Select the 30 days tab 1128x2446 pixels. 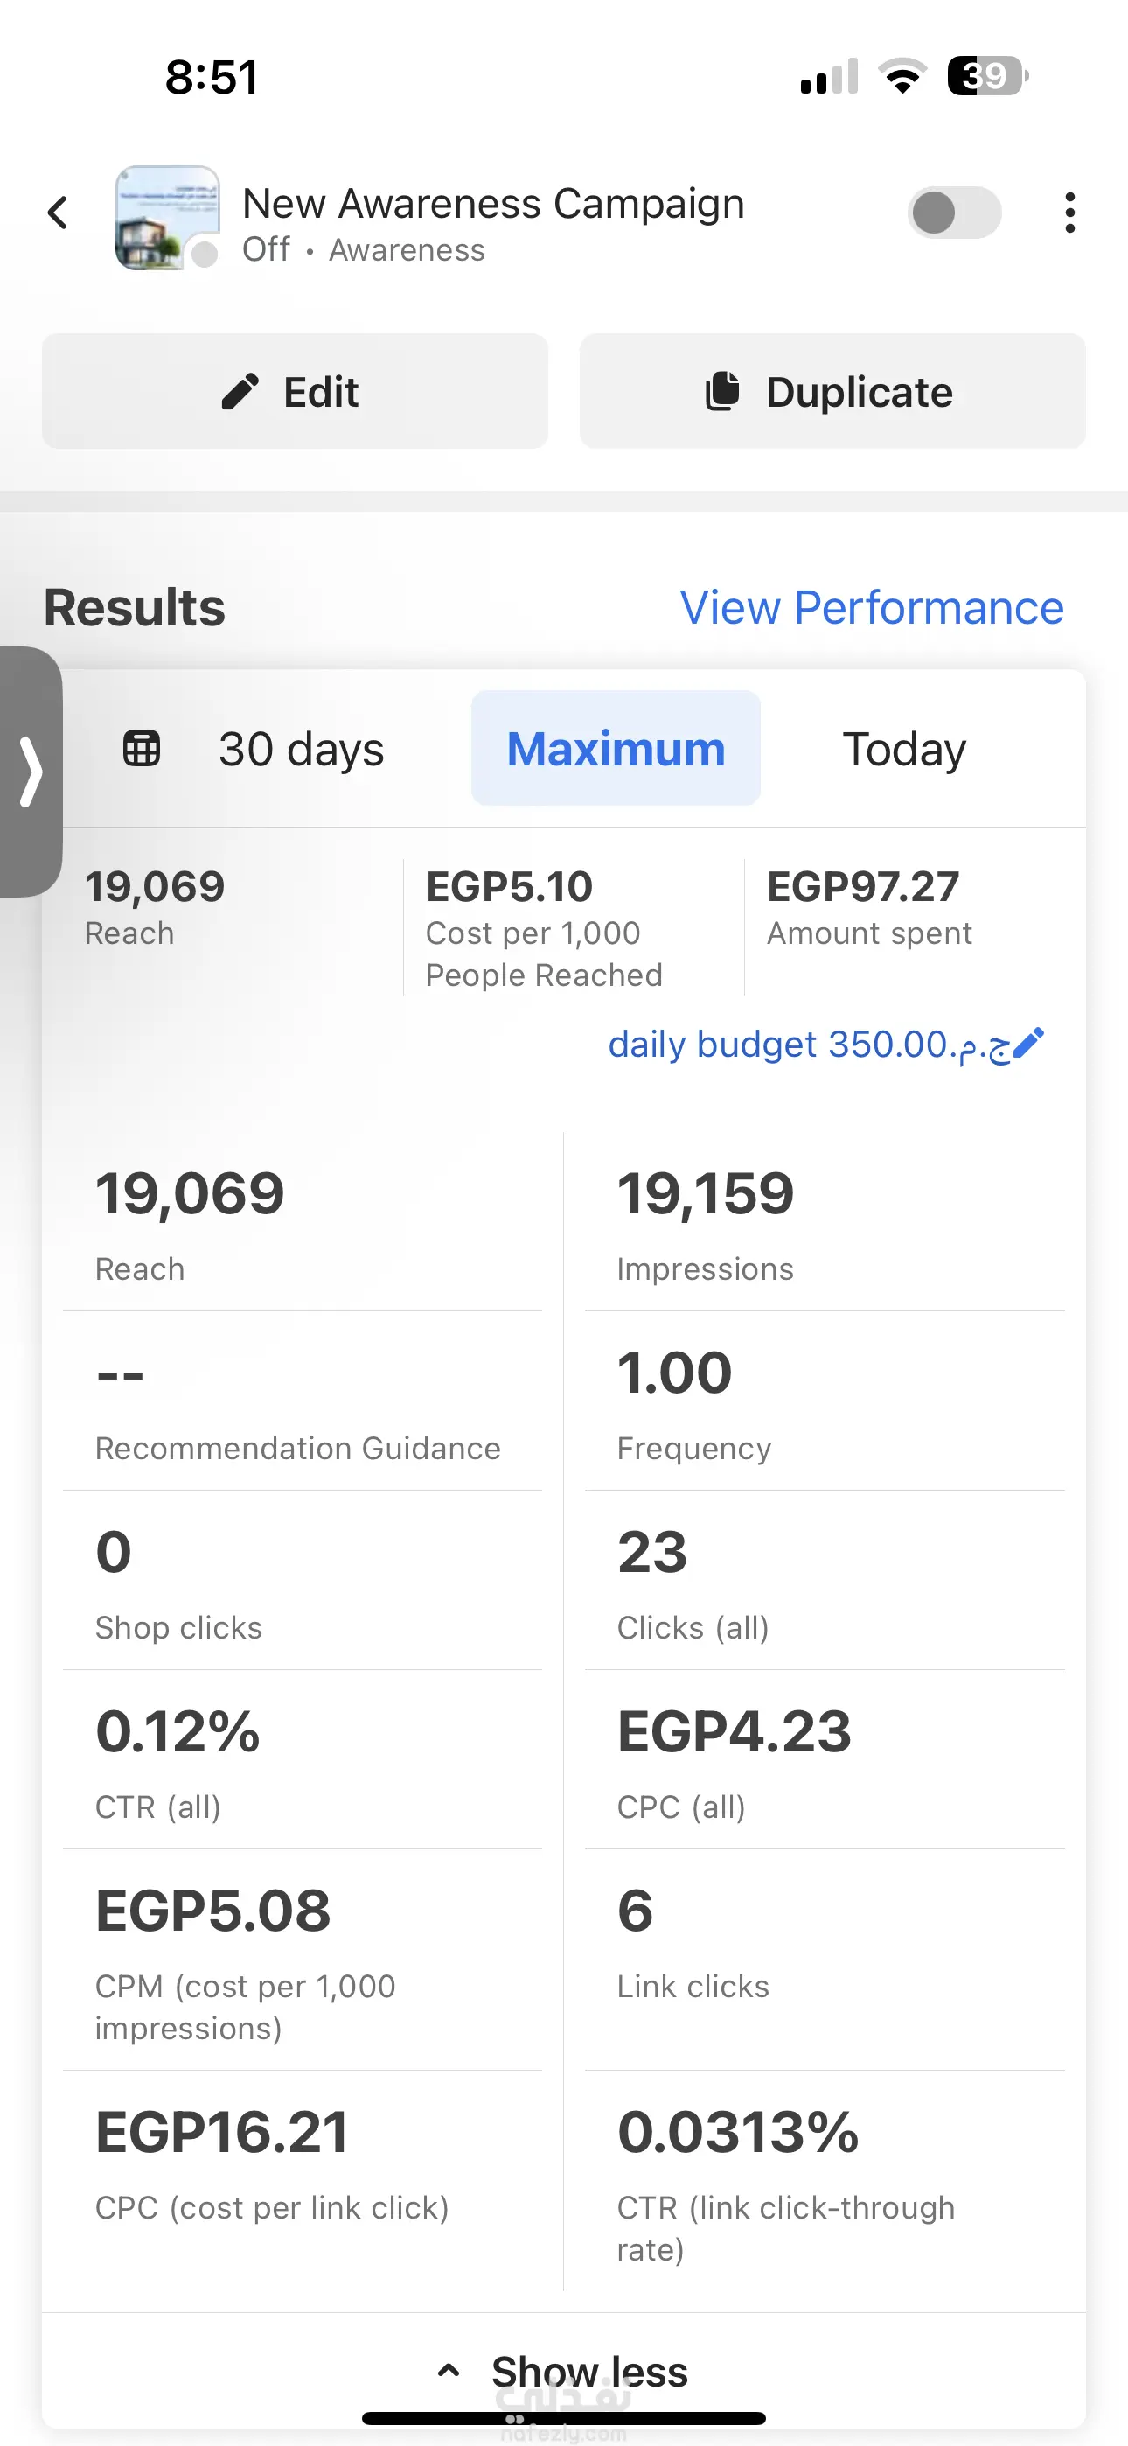(301, 748)
